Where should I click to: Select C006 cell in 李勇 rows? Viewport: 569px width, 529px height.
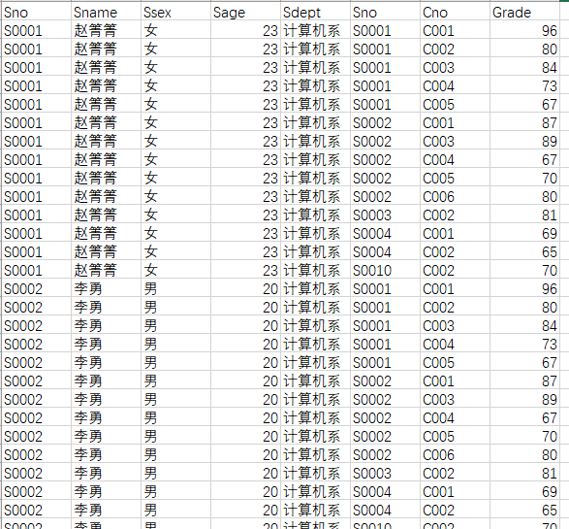[x=455, y=455]
